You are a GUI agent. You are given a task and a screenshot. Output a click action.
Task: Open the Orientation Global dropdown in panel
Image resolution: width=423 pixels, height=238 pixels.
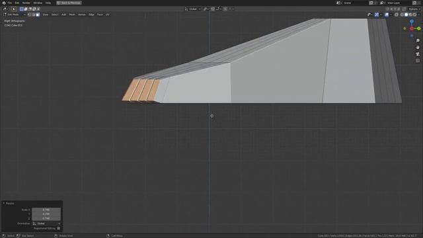click(x=46, y=223)
